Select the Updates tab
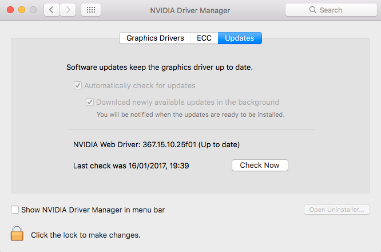Screen dimensions: 381x252 click(x=240, y=38)
